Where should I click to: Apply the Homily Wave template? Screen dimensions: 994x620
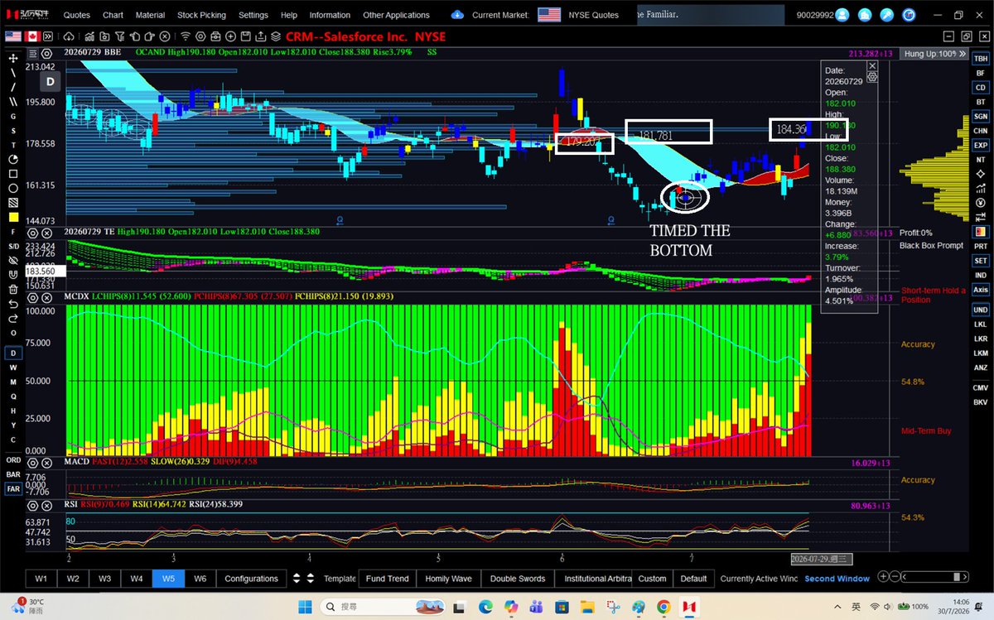coord(448,579)
